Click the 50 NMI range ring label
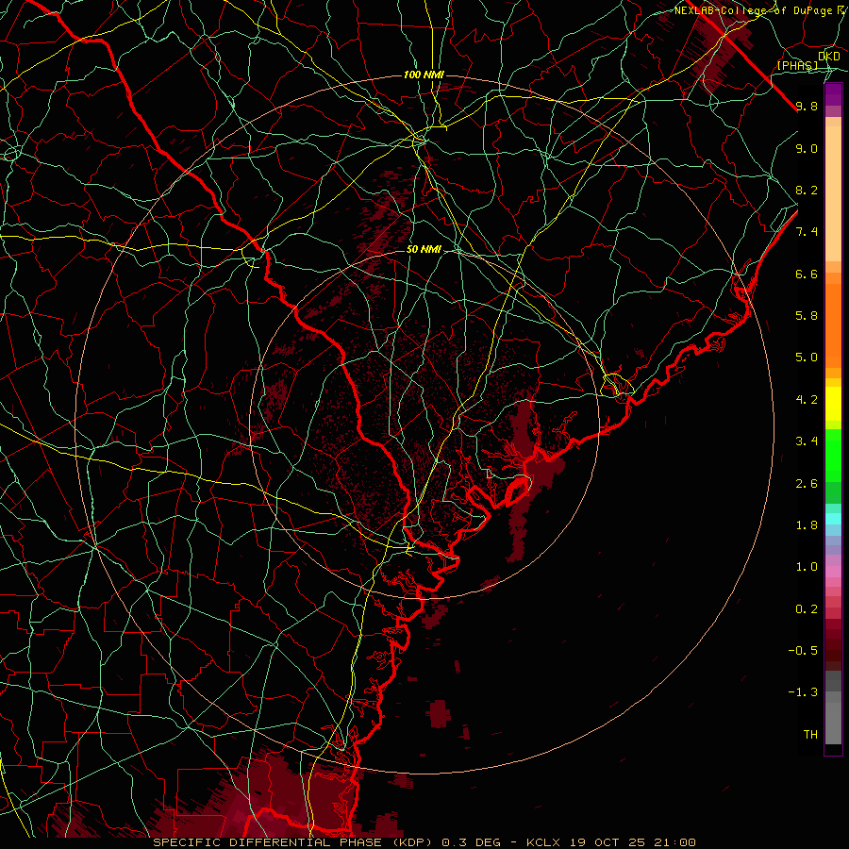This screenshot has width=849, height=849. (x=424, y=249)
